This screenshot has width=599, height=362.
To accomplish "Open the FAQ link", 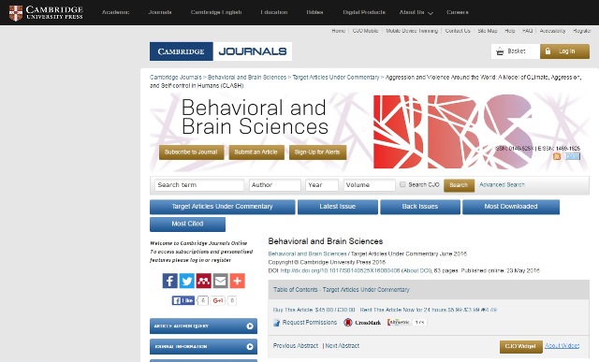I will click(527, 31).
